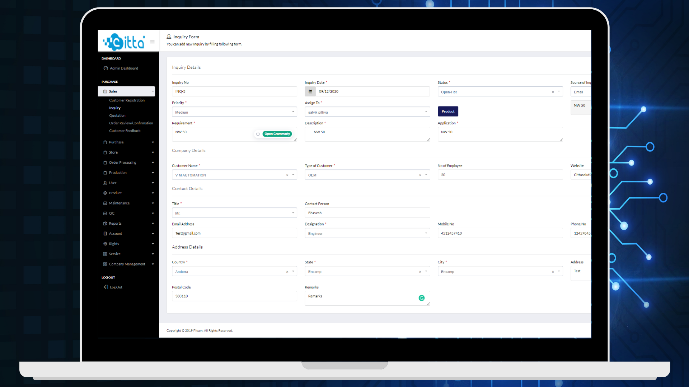Clear the Type of Customer OEM selection
689x387 pixels.
[x=420, y=175]
